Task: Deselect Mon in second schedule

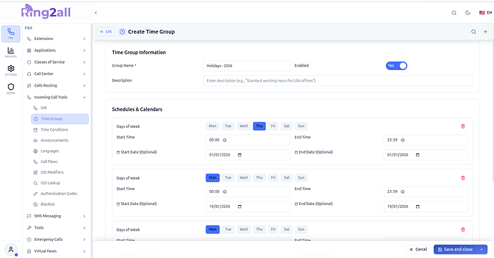Action: pos(213,178)
